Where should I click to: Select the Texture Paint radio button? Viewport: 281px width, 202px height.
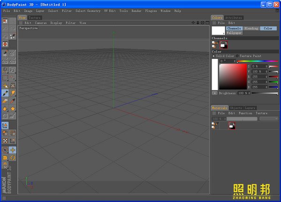coord(237,56)
